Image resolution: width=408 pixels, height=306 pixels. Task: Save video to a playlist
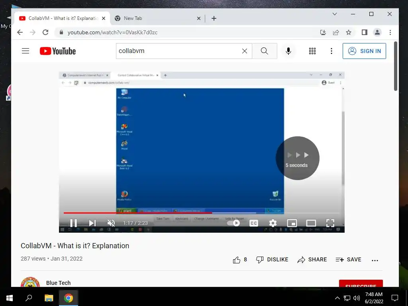348,260
